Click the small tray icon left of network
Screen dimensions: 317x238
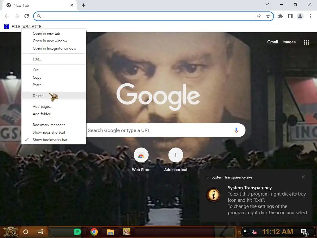pos(239,232)
